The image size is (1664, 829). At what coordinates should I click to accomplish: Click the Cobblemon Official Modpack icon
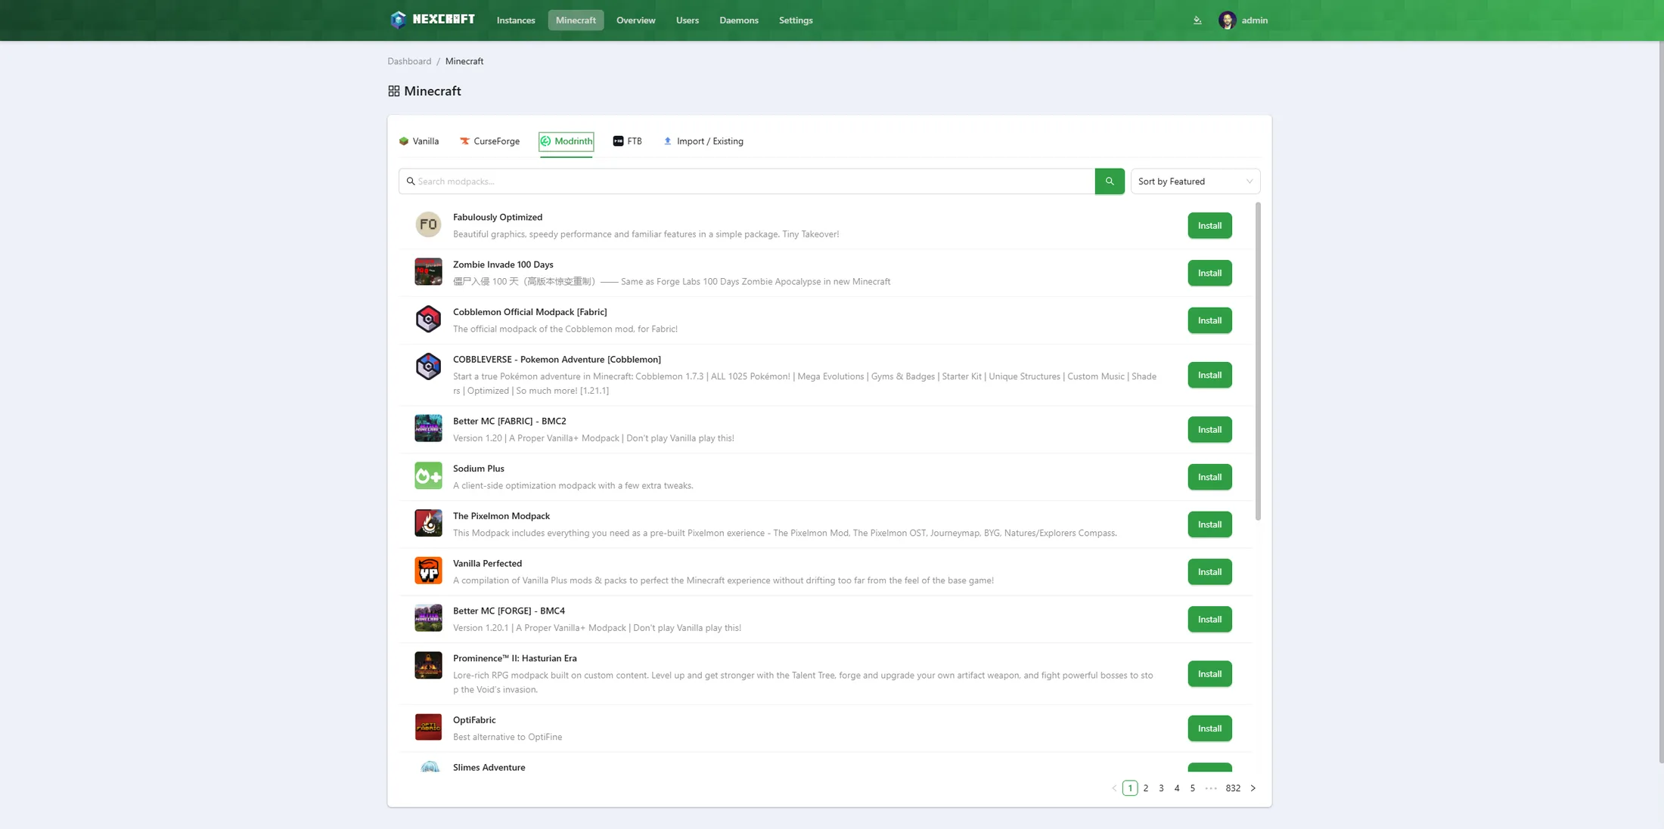pyautogui.click(x=428, y=319)
